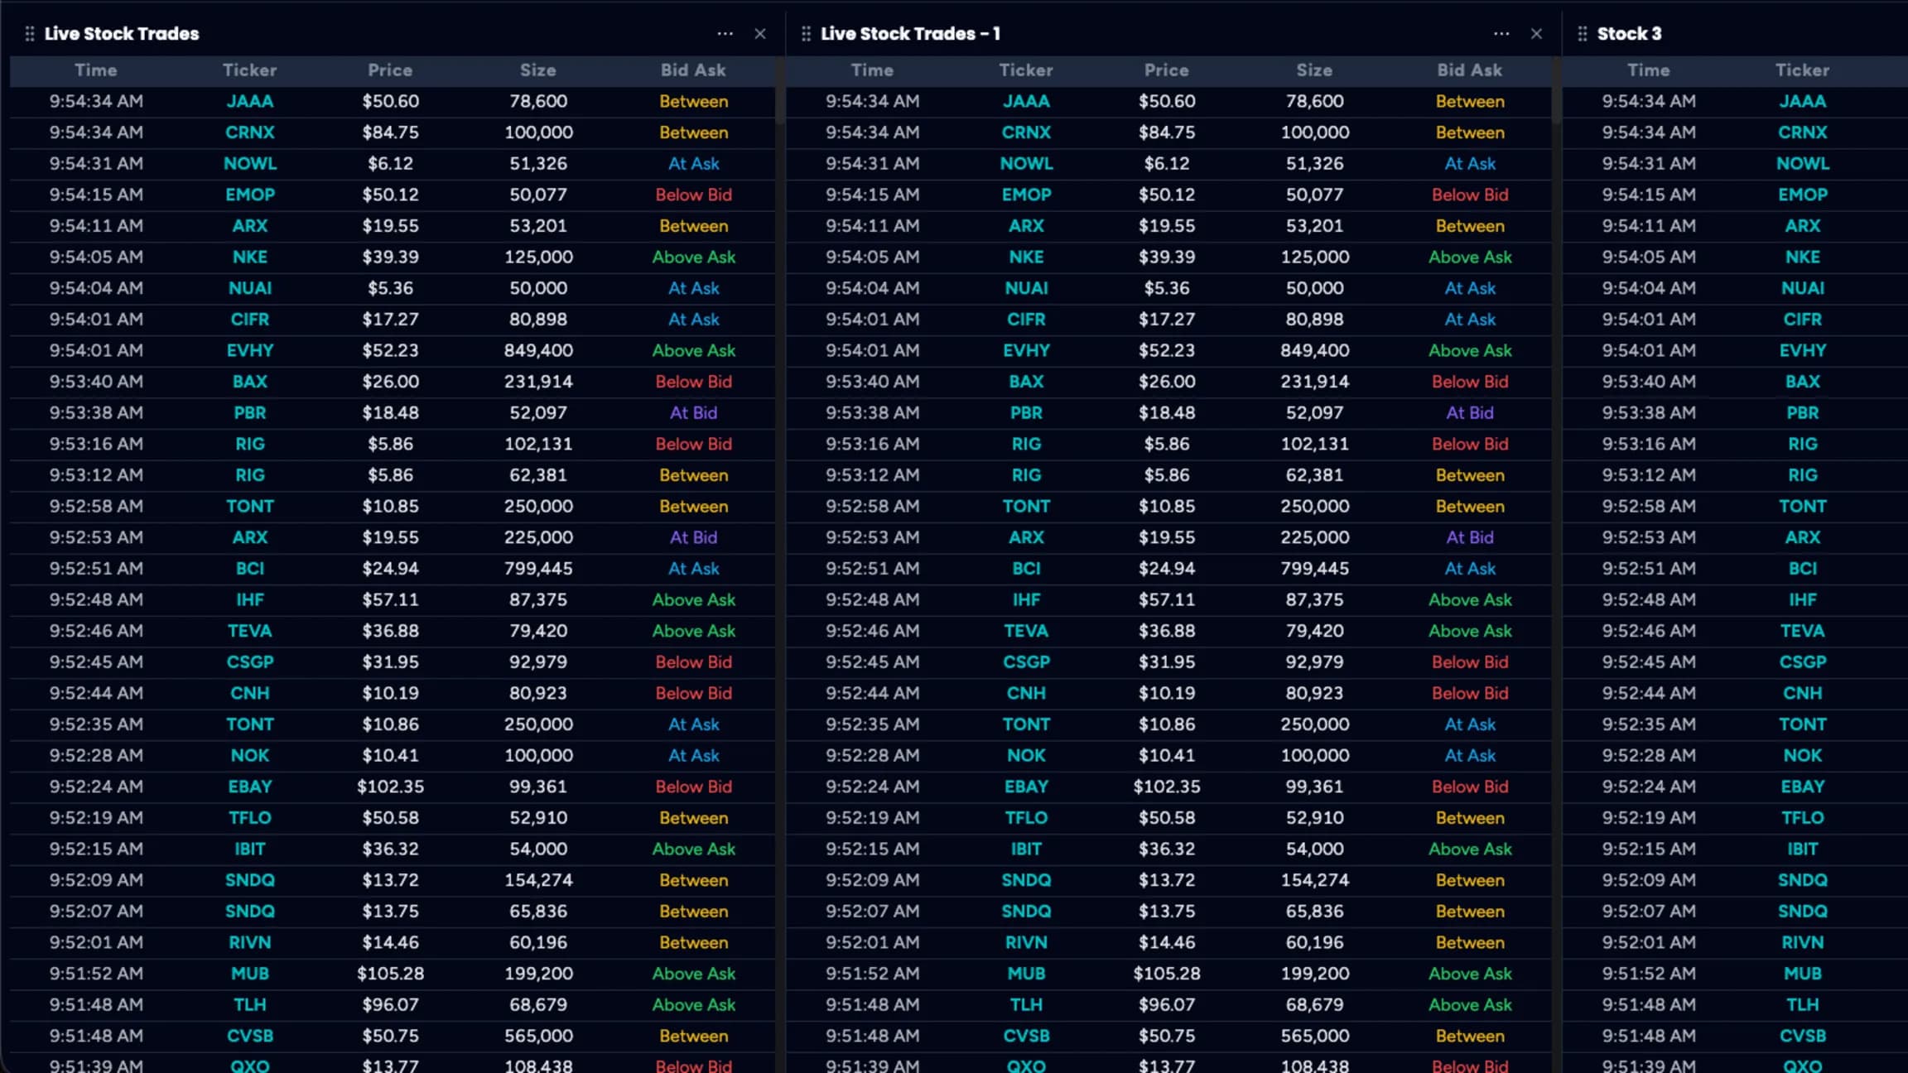Click the vertical scrollbar of Live Stock Trades panel
The height and width of the screenshot is (1073, 1908).
click(x=780, y=91)
